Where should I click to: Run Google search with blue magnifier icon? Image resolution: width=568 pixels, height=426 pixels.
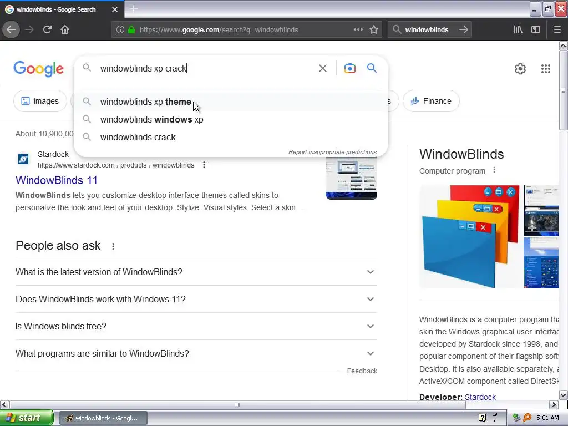[372, 68]
